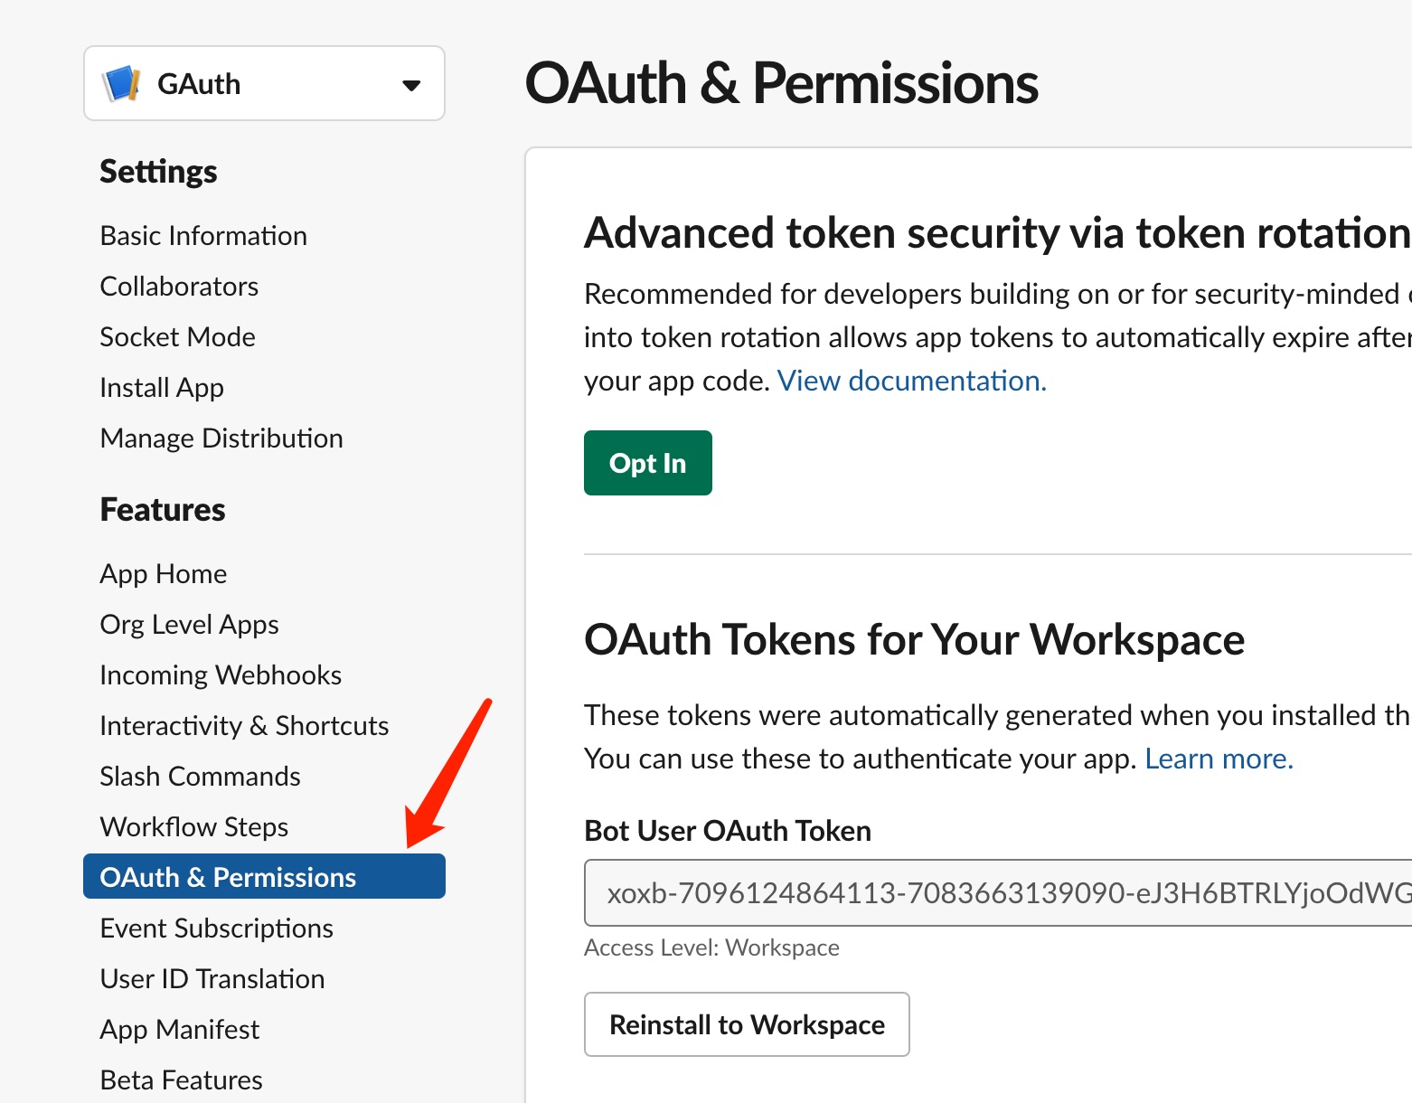1412x1103 pixels.
Task: Click the Bot User OAuth Token label
Action: [728, 831]
